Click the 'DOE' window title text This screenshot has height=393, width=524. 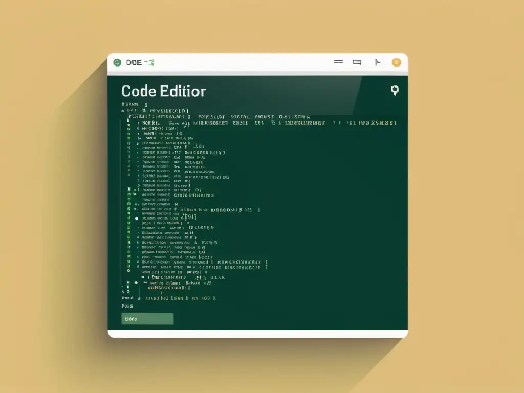pyautogui.click(x=134, y=62)
